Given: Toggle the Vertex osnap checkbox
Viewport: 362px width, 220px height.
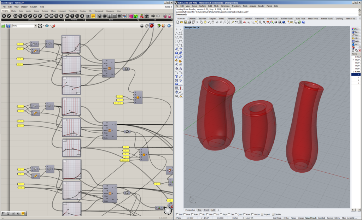Looking at the screenshot, I should click(x=252, y=214).
